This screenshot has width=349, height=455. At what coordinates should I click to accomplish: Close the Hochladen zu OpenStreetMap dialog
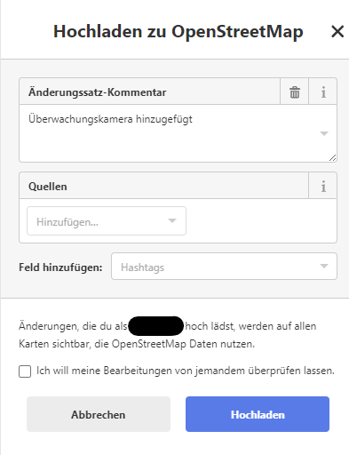pos(337,31)
